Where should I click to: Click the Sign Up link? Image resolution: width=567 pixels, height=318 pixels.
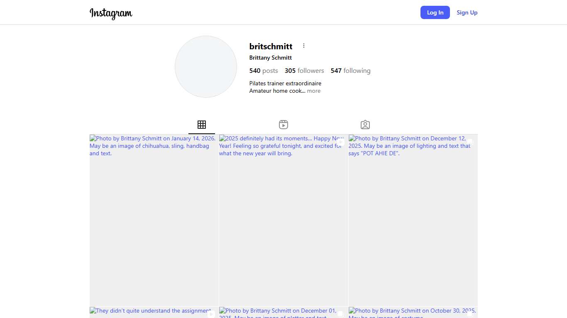pos(467,12)
